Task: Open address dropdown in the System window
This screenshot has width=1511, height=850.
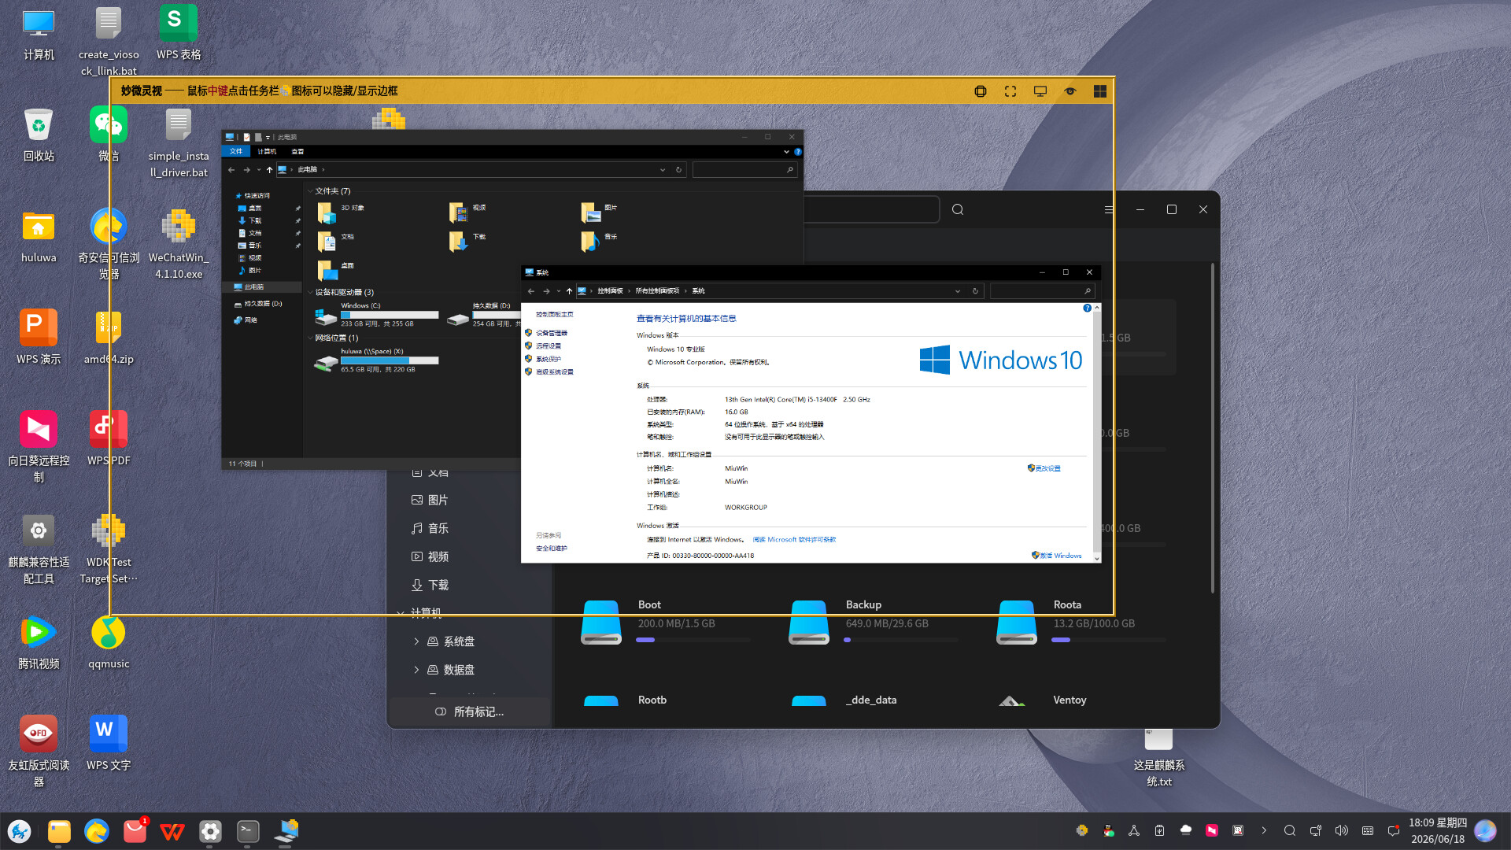Action: point(958,290)
